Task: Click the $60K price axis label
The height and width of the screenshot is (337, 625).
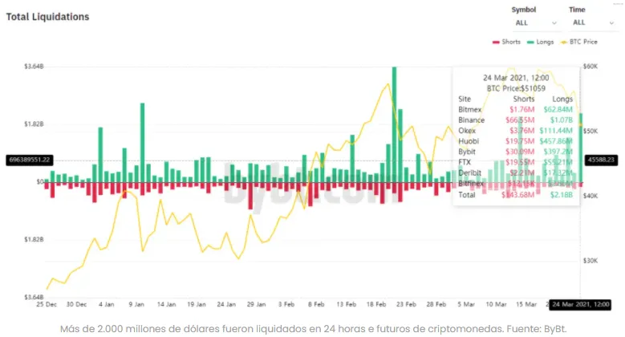Action: click(x=591, y=67)
